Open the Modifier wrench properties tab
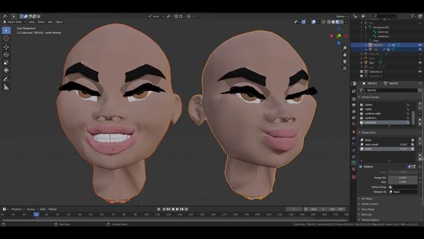Screen dimensions: 424x239 click(x=354, y=138)
